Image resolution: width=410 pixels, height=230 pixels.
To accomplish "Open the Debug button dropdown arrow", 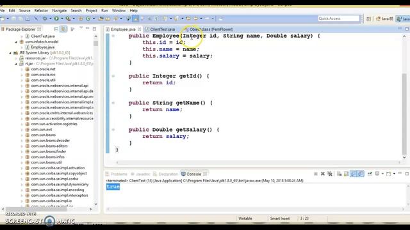I will pyautogui.click(x=50, y=19).
